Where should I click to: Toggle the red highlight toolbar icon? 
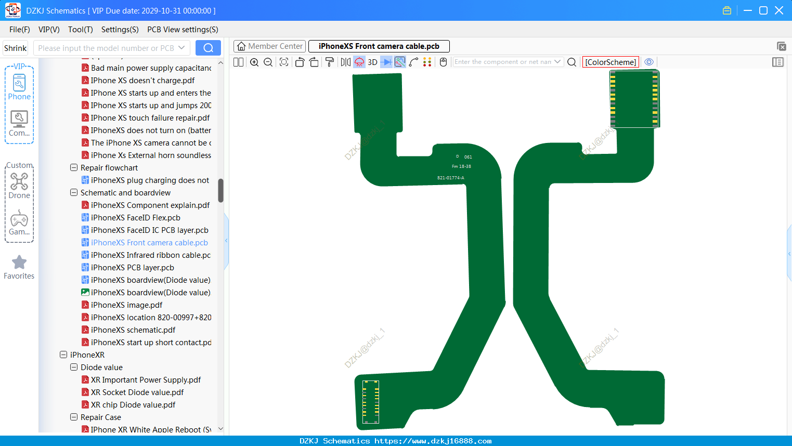[359, 62]
